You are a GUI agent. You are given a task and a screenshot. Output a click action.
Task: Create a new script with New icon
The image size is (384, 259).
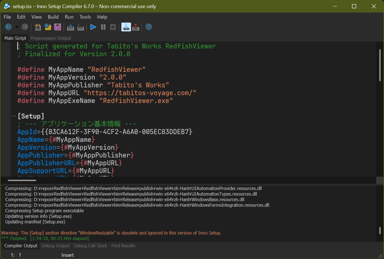coord(37,27)
